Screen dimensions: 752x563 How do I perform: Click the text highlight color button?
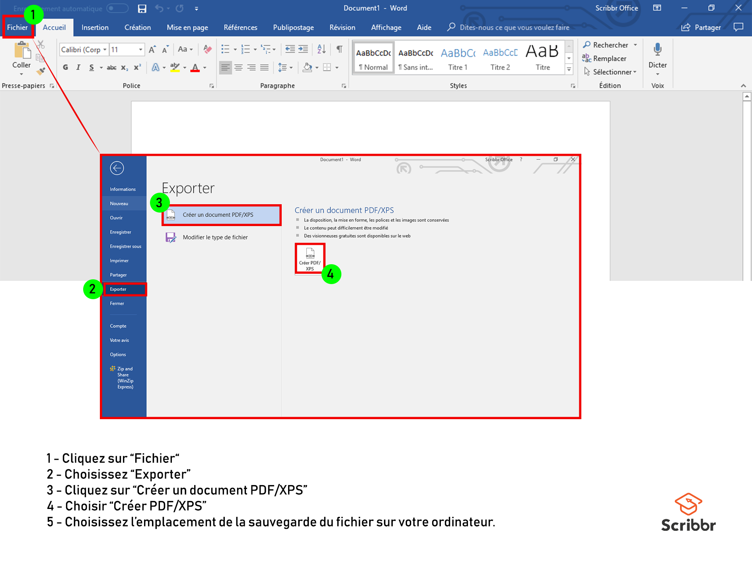[x=175, y=68]
